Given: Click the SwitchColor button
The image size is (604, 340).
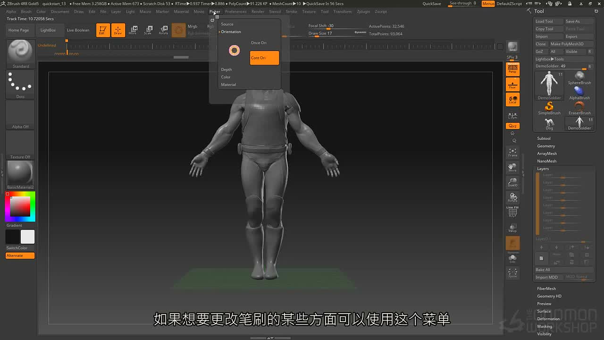Looking at the screenshot, I should click(x=20, y=248).
